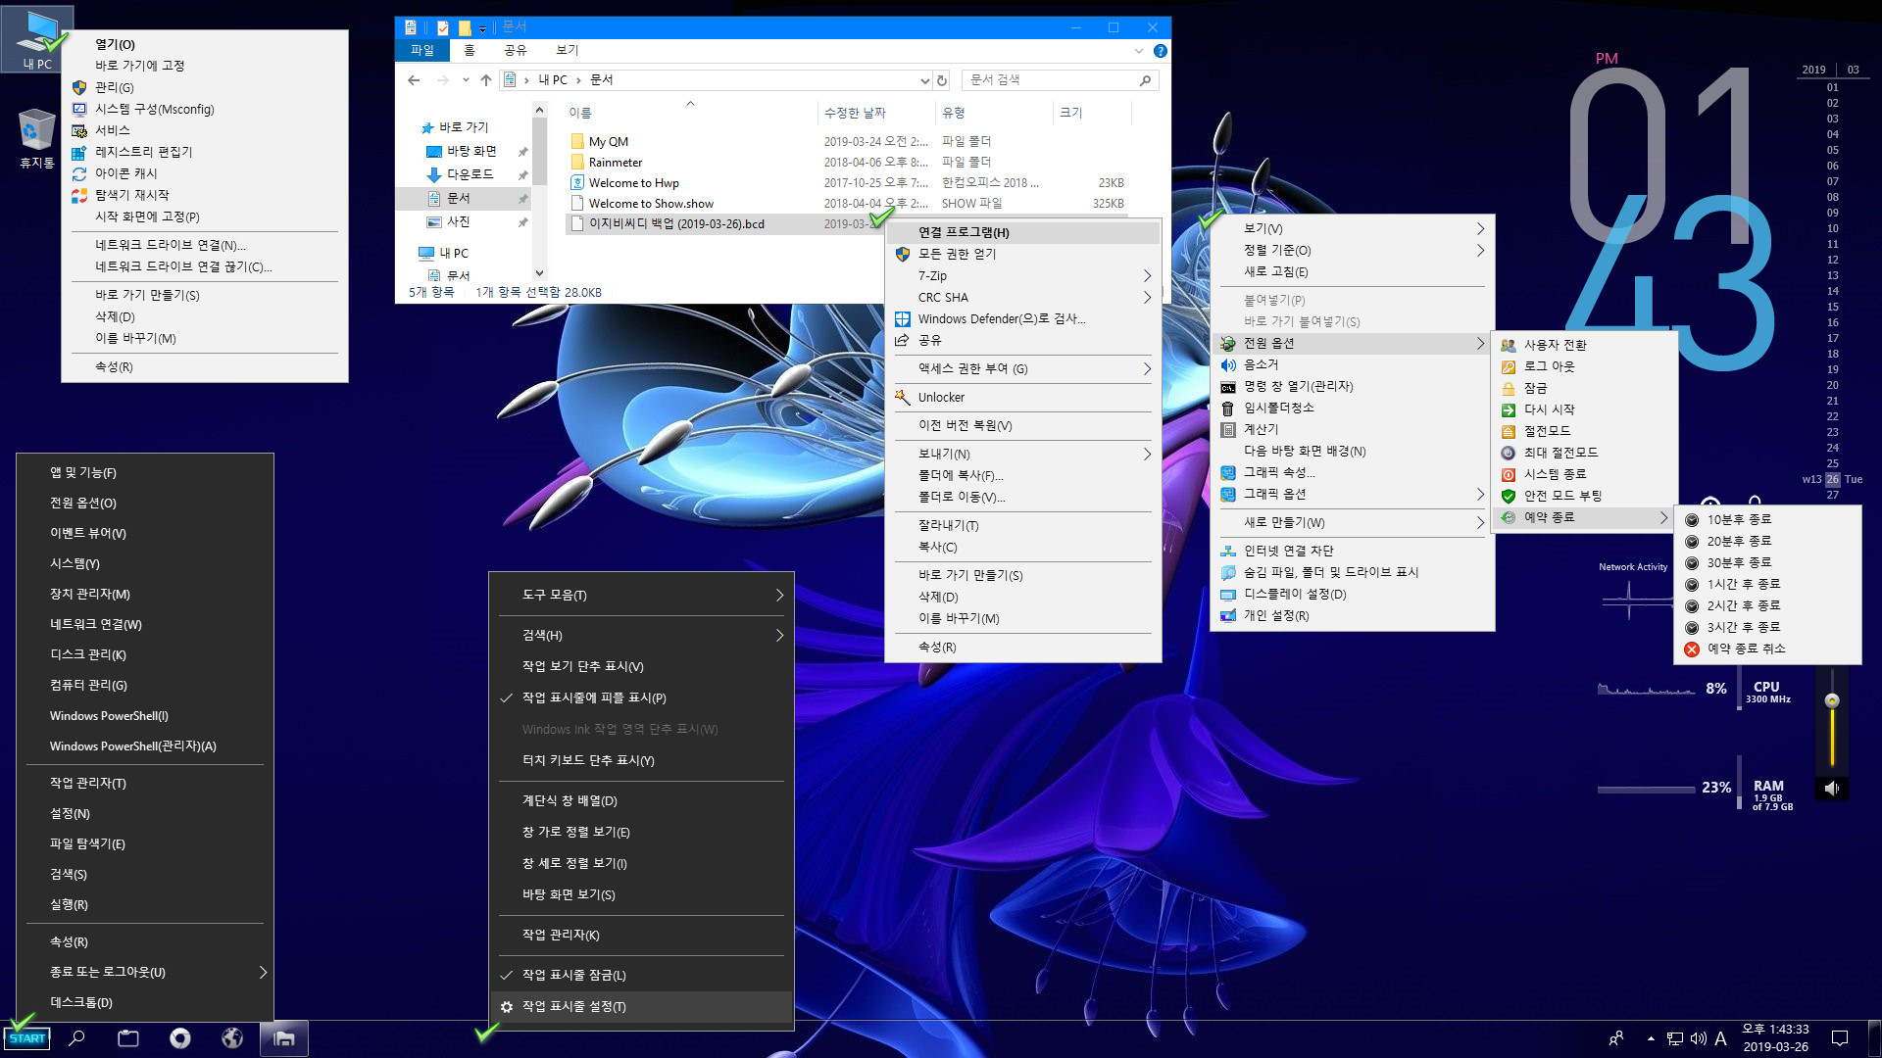Select 다운로드 in Explorer navigation pane
Screen dimensions: 1882x1058
[469, 174]
